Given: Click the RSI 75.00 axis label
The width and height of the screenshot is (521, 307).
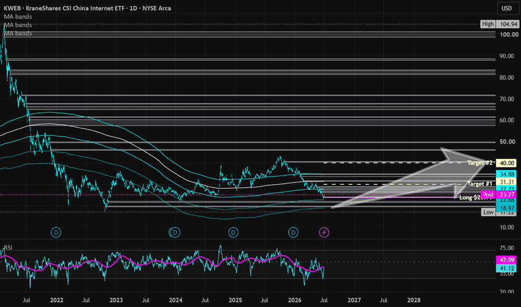Looking at the screenshot, I should coord(506,248).
